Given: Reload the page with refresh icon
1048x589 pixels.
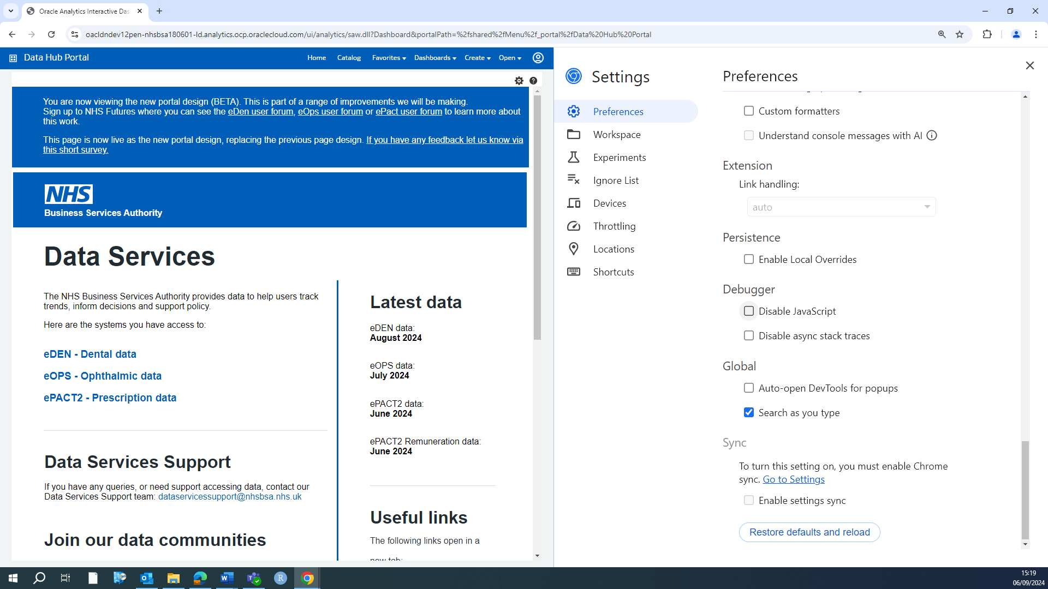Looking at the screenshot, I should tap(51, 34).
